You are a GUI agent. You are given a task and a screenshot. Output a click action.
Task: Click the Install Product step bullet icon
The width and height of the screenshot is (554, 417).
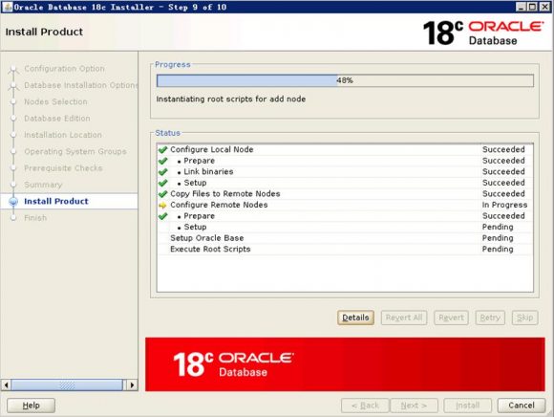coord(13,201)
